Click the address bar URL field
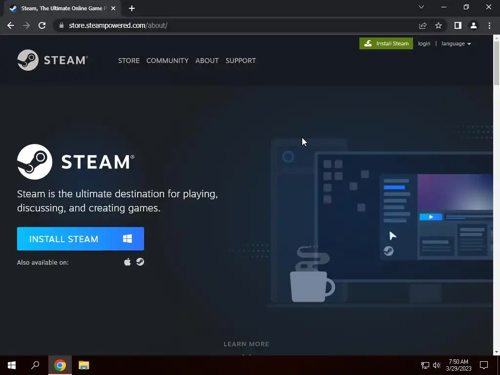Image resolution: width=500 pixels, height=375 pixels. 236,25
